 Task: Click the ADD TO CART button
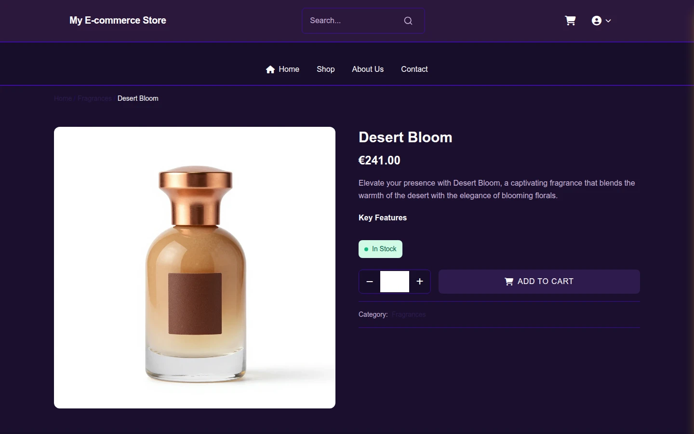click(539, 282)
